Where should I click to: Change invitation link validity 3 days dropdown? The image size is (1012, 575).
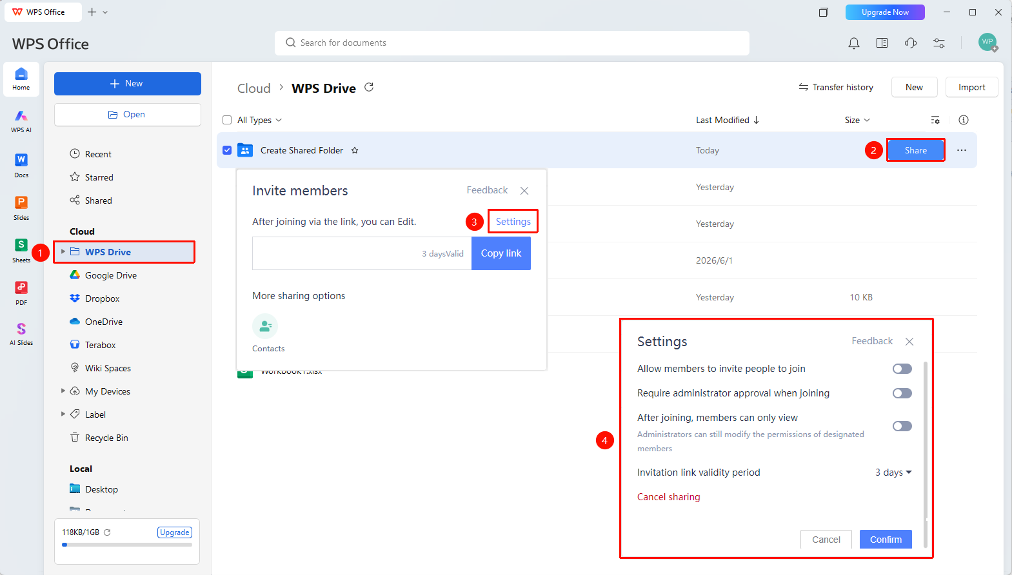pyautogui.click(x=893, y=473)
